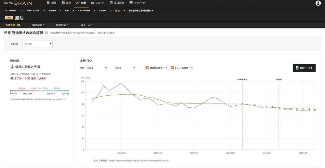Click the user account avatar icon

pyautogui.click(x=318, y=3)
